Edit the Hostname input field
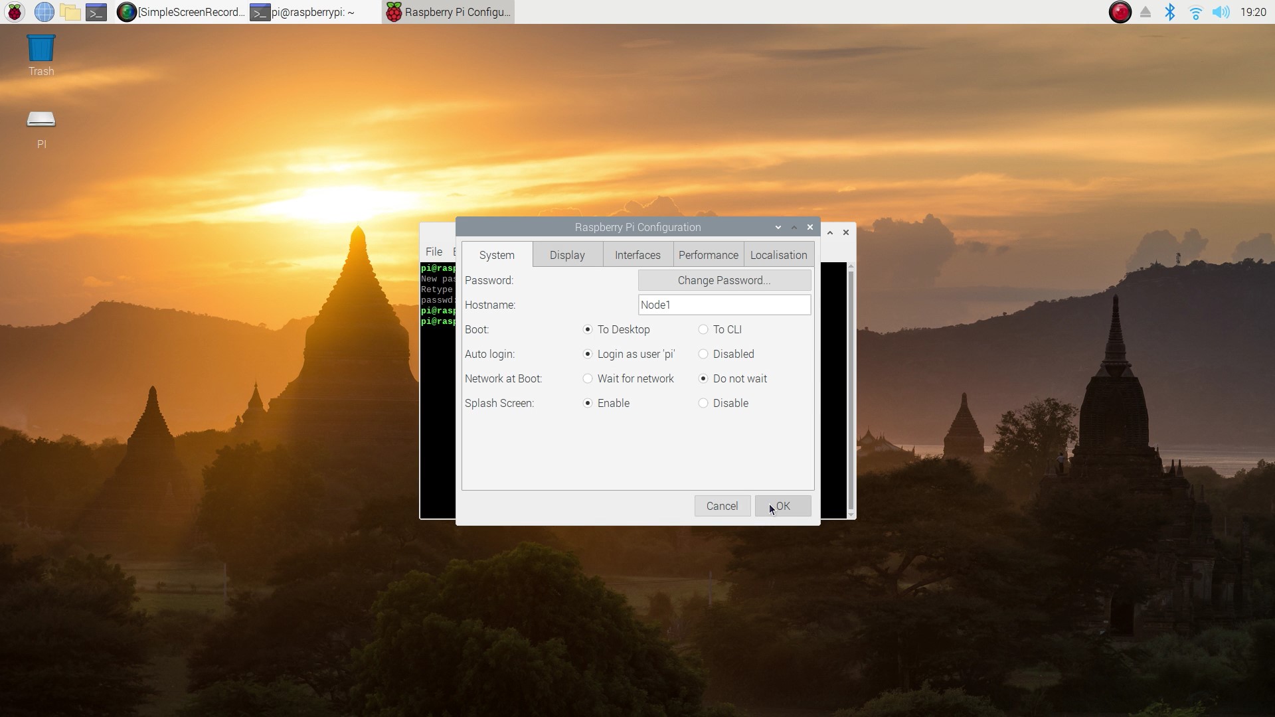Screen dimensions: 1275x717 pyautogui.click(x=723, y=305)
